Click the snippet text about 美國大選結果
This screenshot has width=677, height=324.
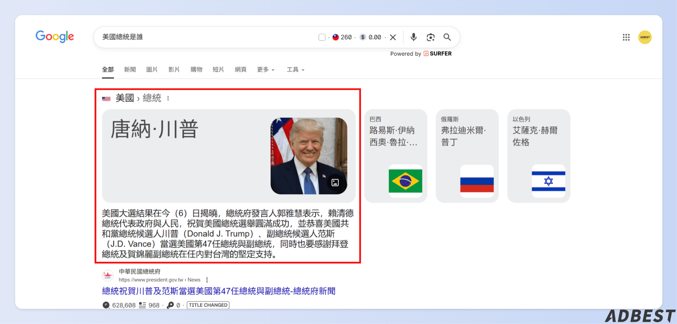click(228, 234)
